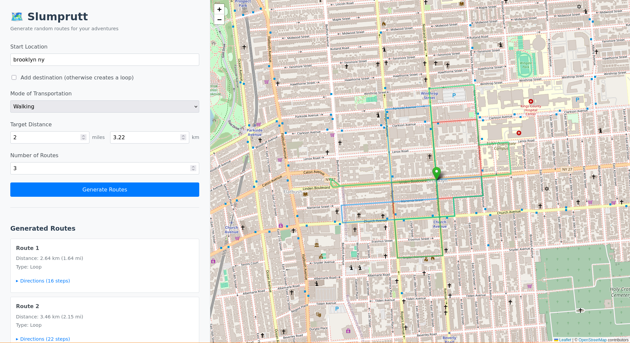Click the Kings County Hospital red cross icon
This screenshot has width=630, height=343.
(531, 101)
